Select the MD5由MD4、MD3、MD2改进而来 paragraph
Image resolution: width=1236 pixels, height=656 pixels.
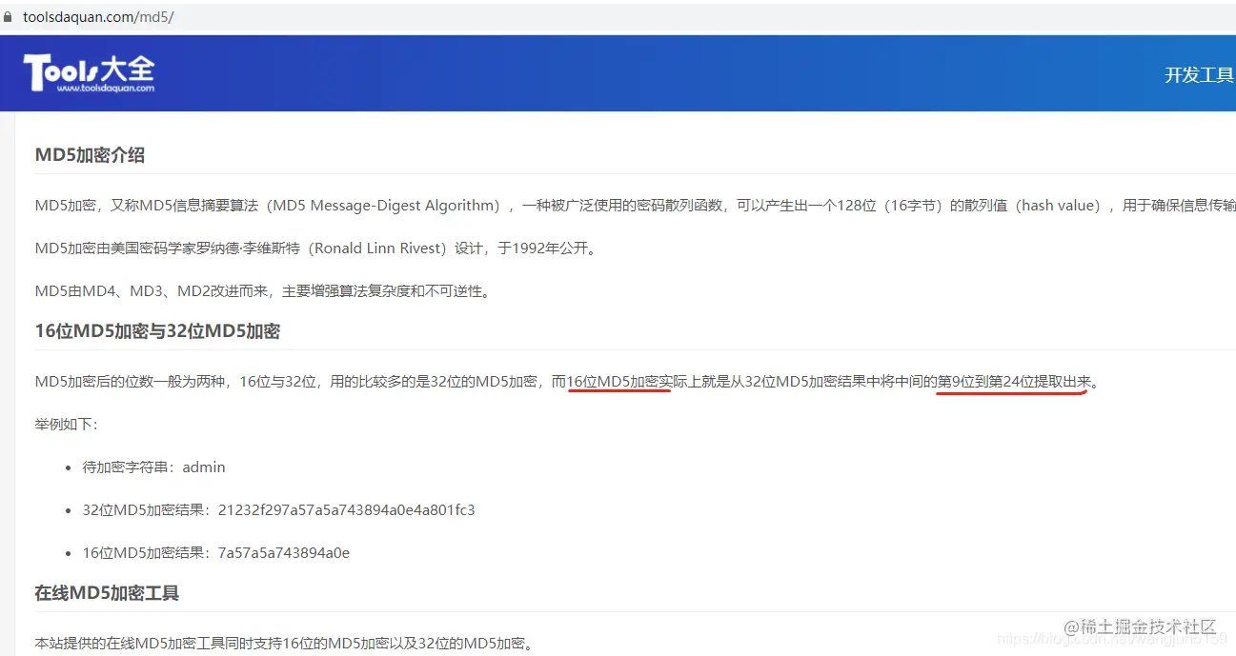pos(262,290)
